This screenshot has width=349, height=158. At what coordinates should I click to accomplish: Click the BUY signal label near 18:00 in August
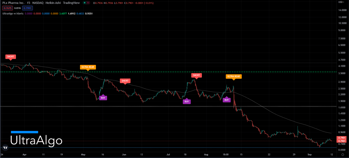point(227,100)
